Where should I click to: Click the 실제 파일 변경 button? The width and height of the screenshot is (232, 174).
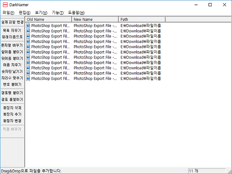click(x=12, y=22)
